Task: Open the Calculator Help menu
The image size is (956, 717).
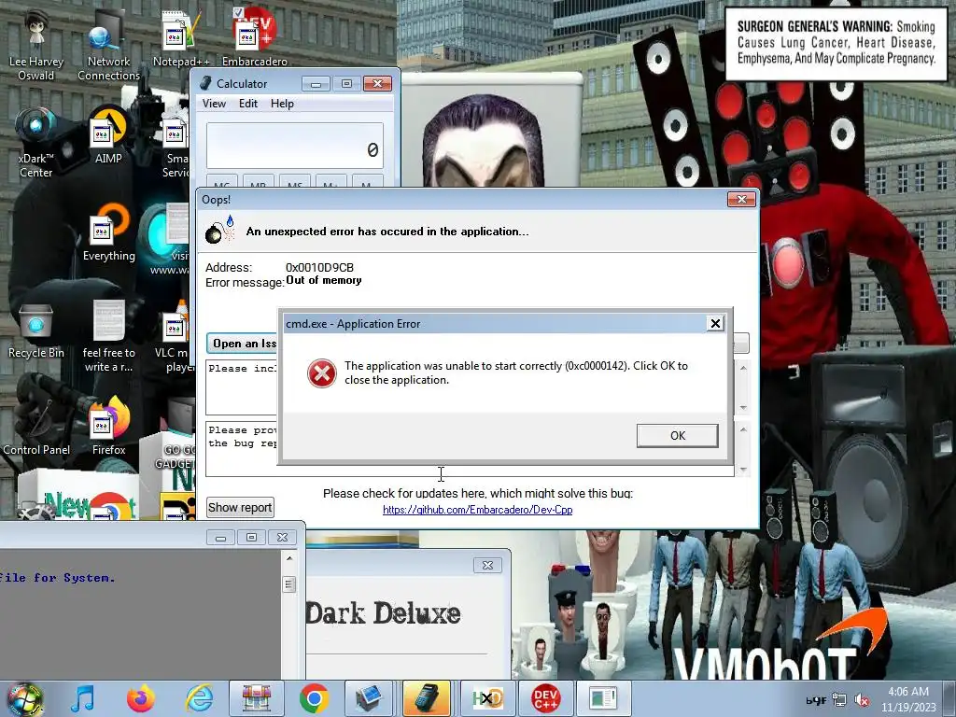Action: click(x=282, y=104)
